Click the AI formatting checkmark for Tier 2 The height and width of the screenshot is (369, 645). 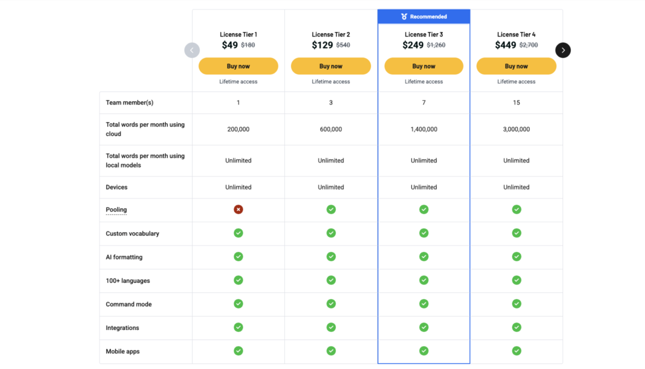click(x=331, y=257)
